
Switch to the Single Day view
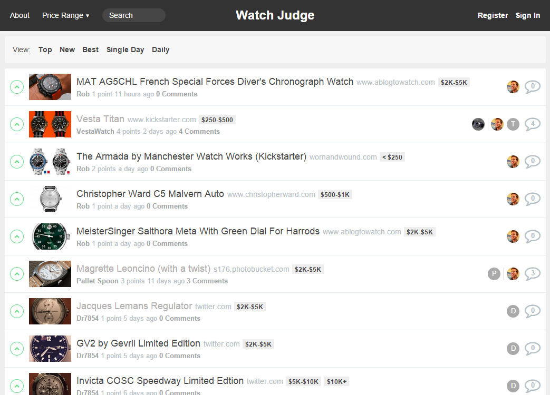[125, 50]
